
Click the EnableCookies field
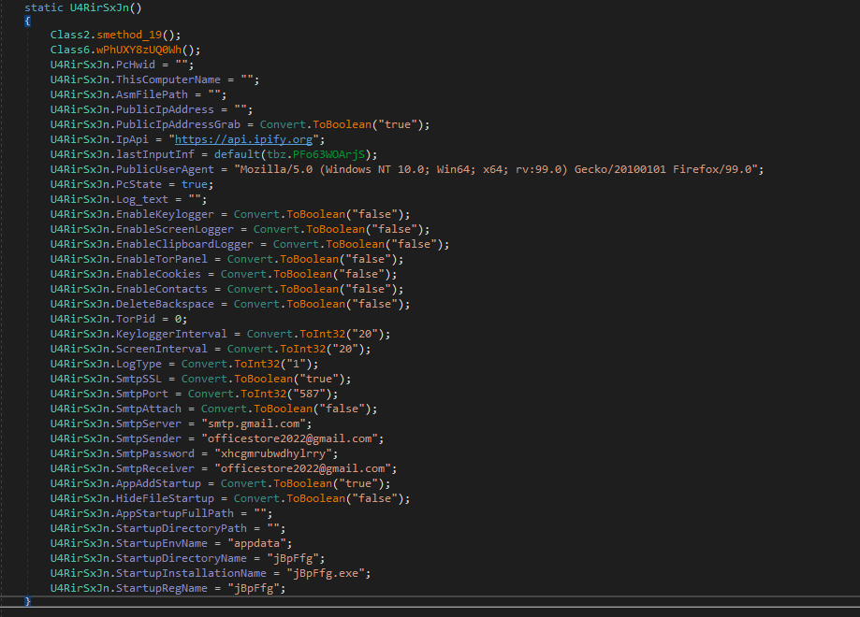158,273
